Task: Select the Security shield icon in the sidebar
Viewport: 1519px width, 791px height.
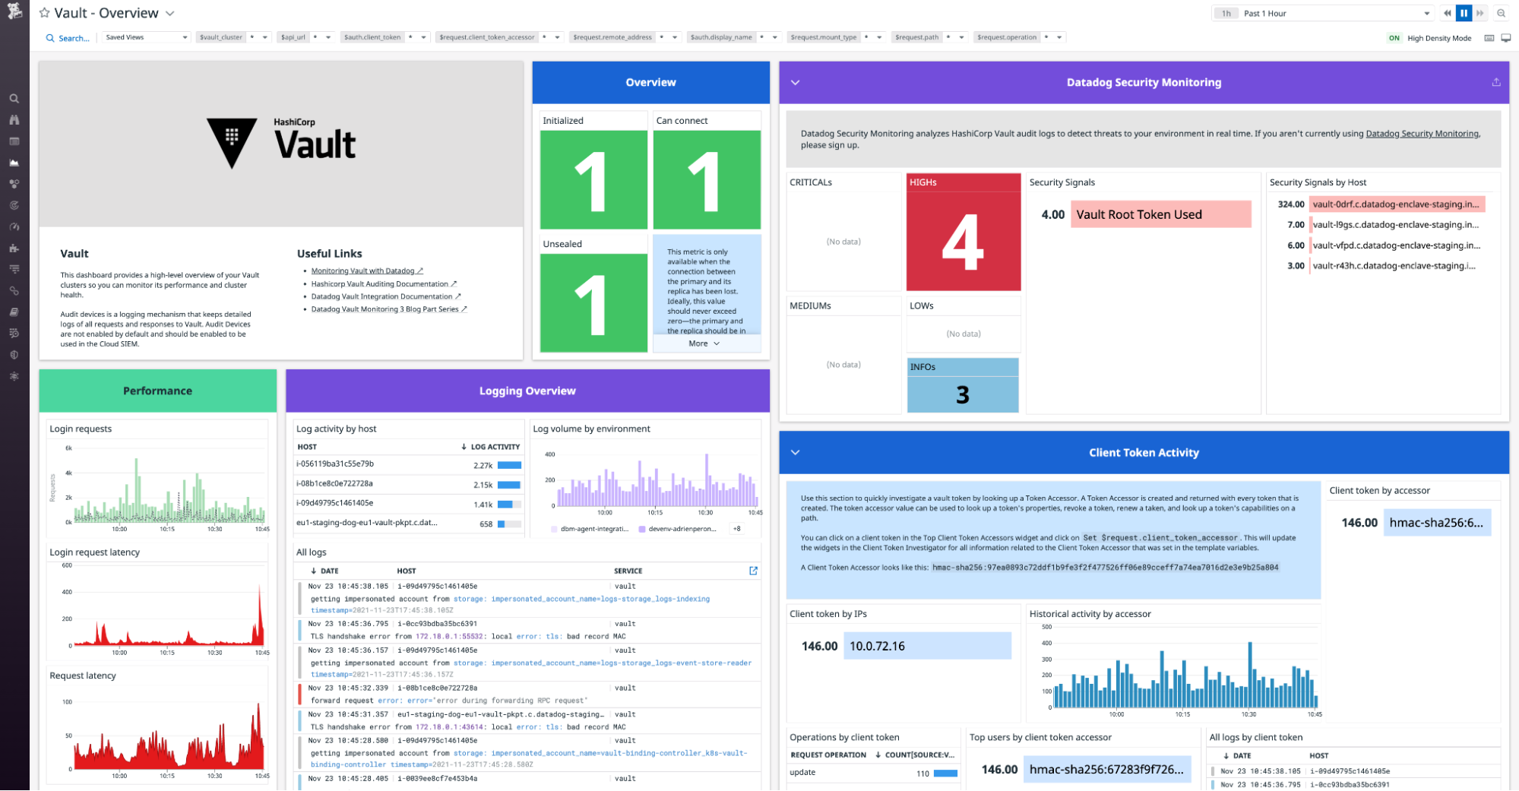Action: point(14,354)
